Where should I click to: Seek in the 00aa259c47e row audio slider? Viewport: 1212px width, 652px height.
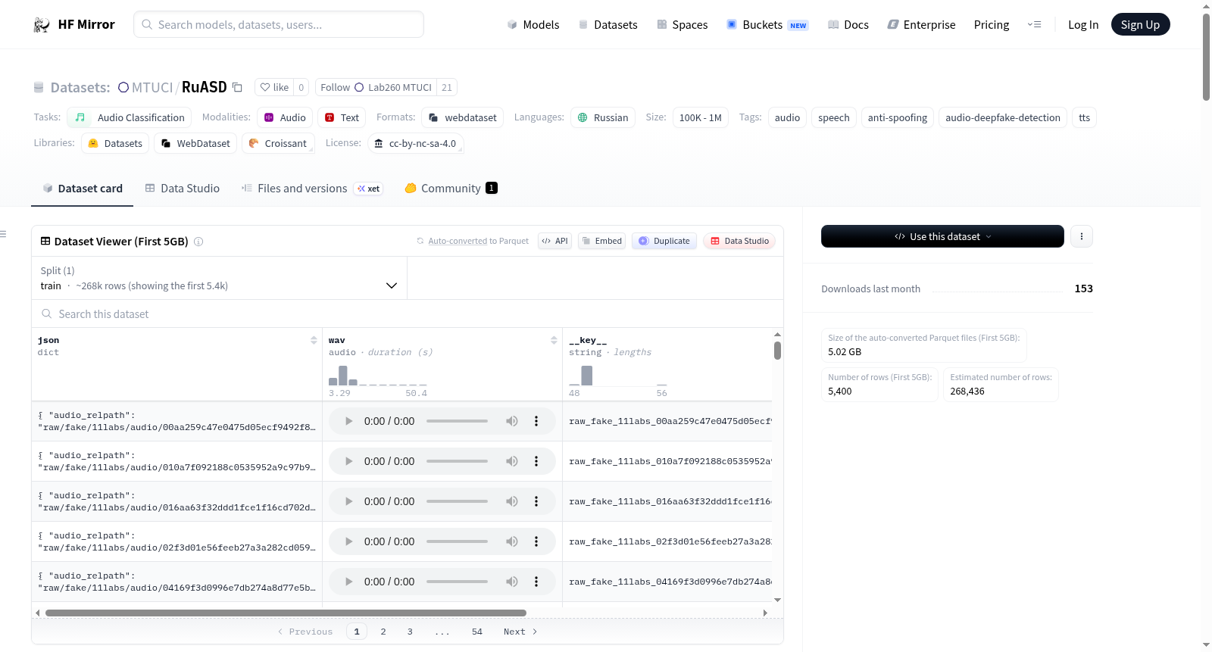click(457, 421)
